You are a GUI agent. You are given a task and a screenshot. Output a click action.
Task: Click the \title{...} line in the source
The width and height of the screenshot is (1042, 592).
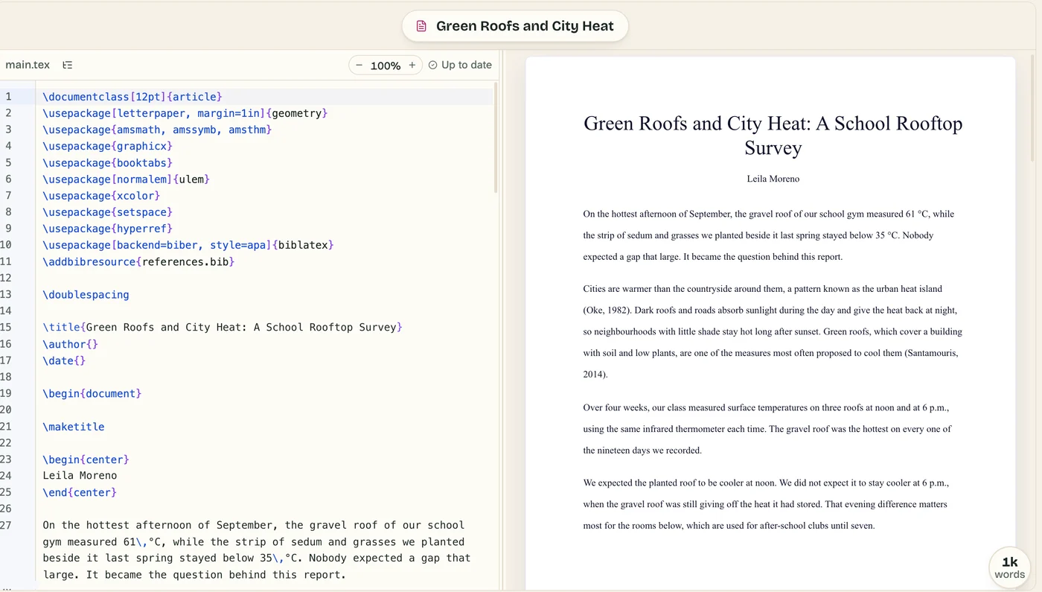[x=223, y=327]
